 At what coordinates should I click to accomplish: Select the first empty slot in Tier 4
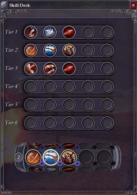pos(31,87)
